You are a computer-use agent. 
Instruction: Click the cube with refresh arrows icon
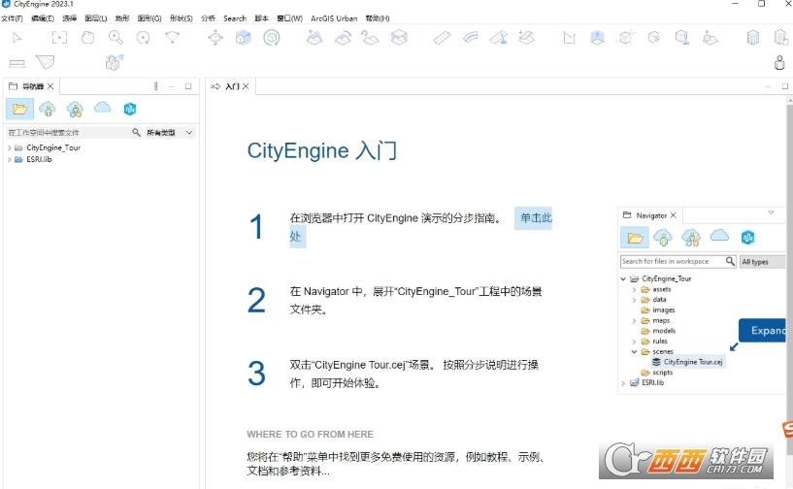654,38
